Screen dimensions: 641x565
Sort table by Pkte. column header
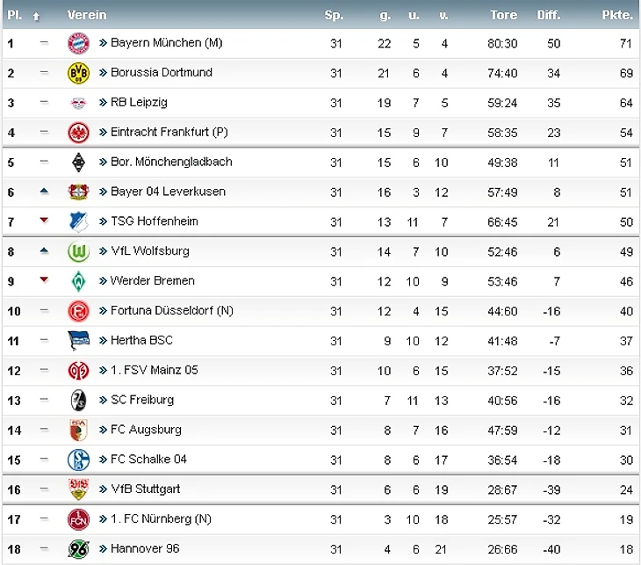617,15
